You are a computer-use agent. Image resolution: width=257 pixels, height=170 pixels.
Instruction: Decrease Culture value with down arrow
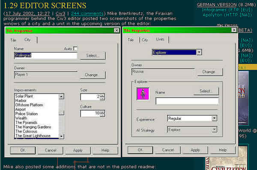coord(102,115)
